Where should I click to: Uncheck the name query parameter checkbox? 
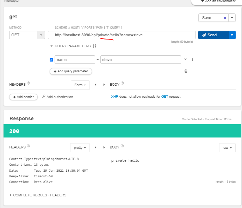pyautogui.click(x=51, y=60)
